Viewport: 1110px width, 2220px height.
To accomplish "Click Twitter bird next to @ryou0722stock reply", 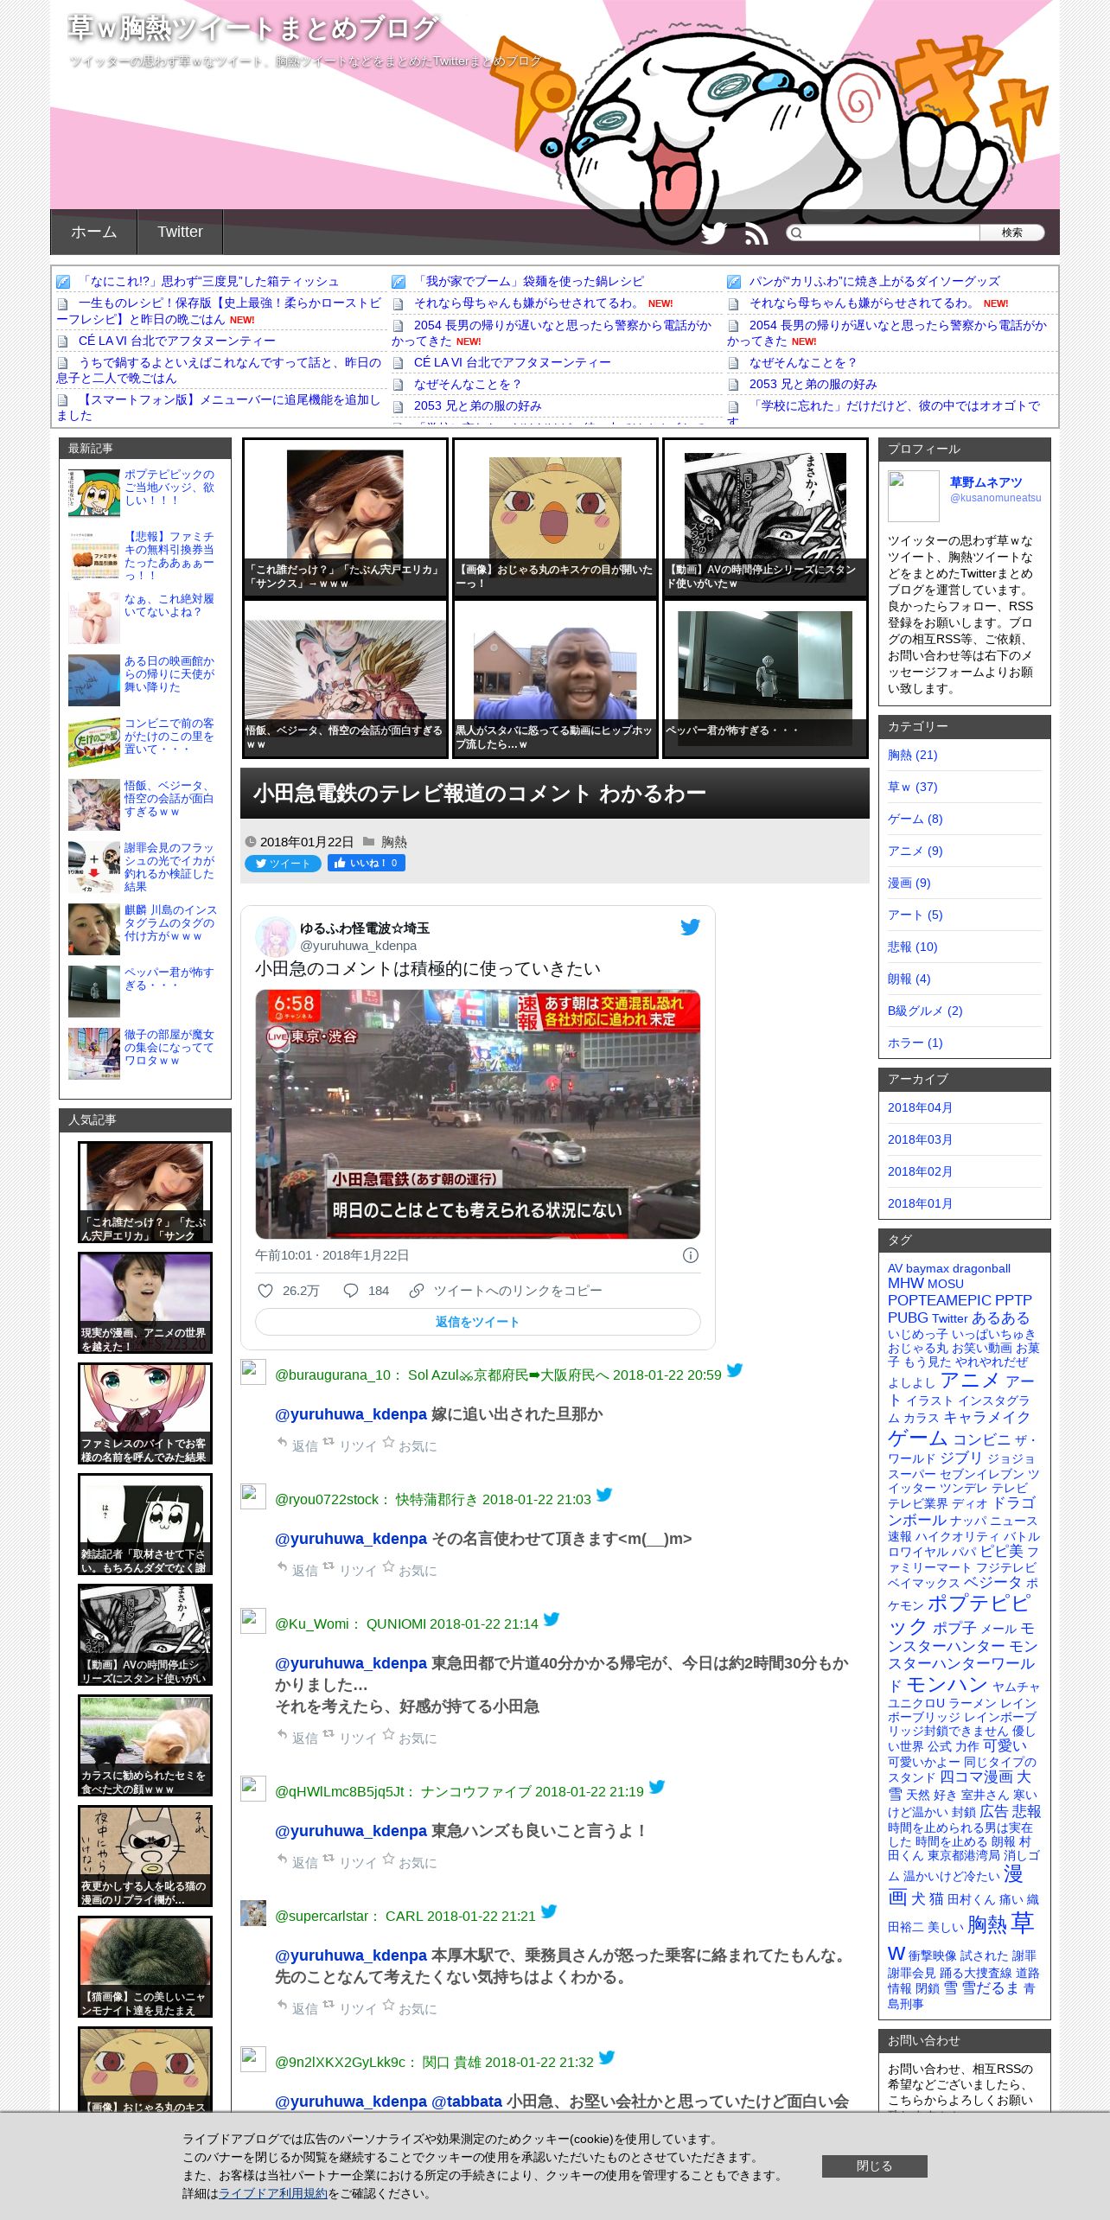I will click(x=604, y=1494).
